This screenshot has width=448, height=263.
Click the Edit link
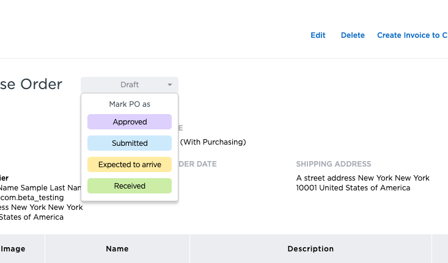coord(318,35)
